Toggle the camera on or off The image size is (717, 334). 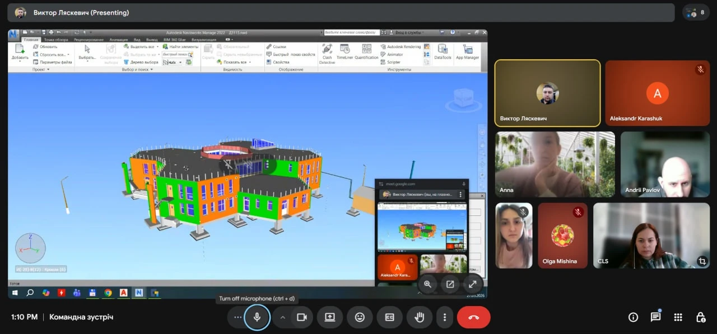302,317
